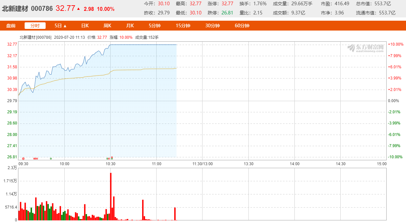This screenshot has width=406, height=223.
Task: Click the large red marker dot near 09:30
Action: click(x=23, y=159)
